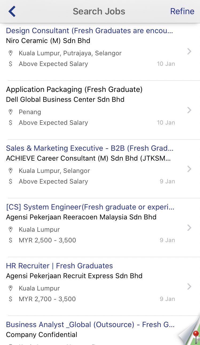This screenshot has height=345, width=200.
Task: Select the Search Jobs title
Action: [x=99, y=11]
